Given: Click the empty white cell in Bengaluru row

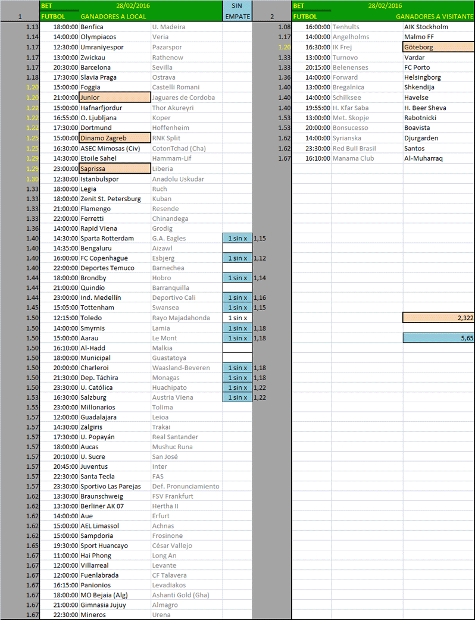Looking at the screenshot, I should pyautogui.click(x=237, y=248).
